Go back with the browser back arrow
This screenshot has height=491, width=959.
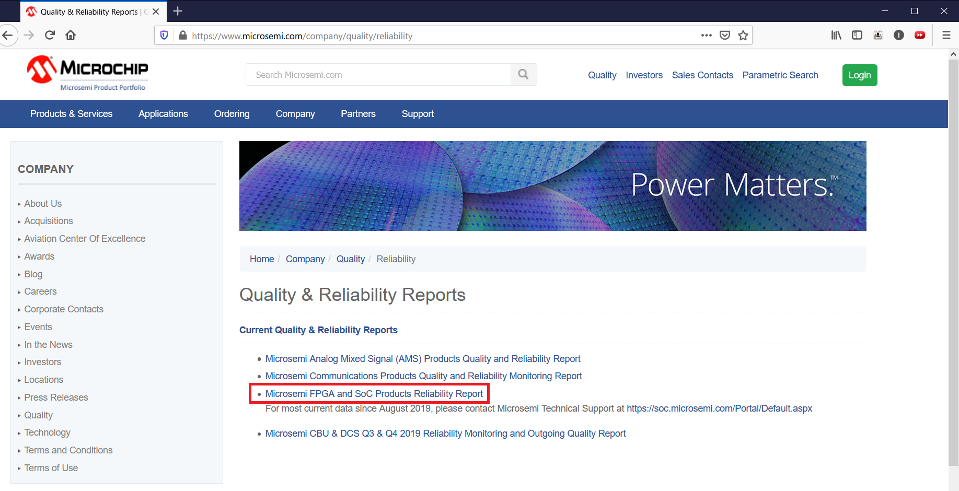tap(7, 36)
